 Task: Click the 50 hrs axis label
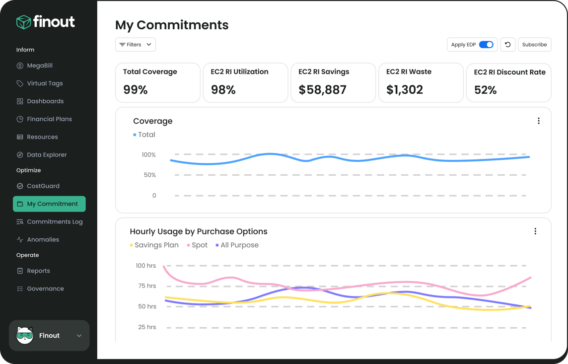pyautogui.click(x=147, y=306)
